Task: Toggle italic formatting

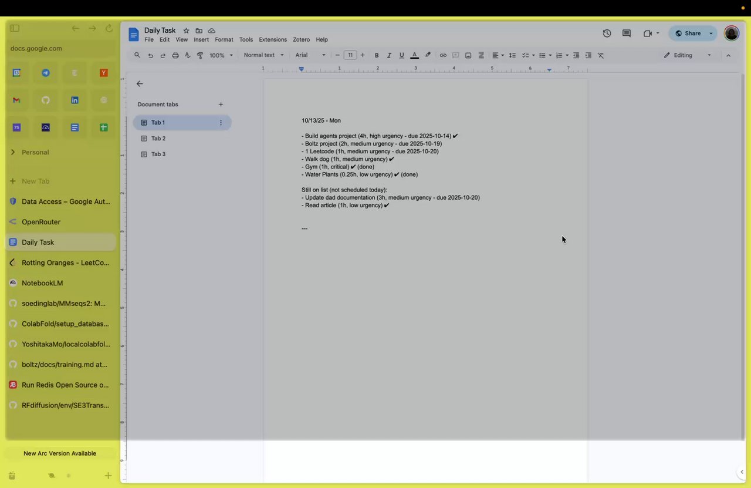Action: coord(389,55)
